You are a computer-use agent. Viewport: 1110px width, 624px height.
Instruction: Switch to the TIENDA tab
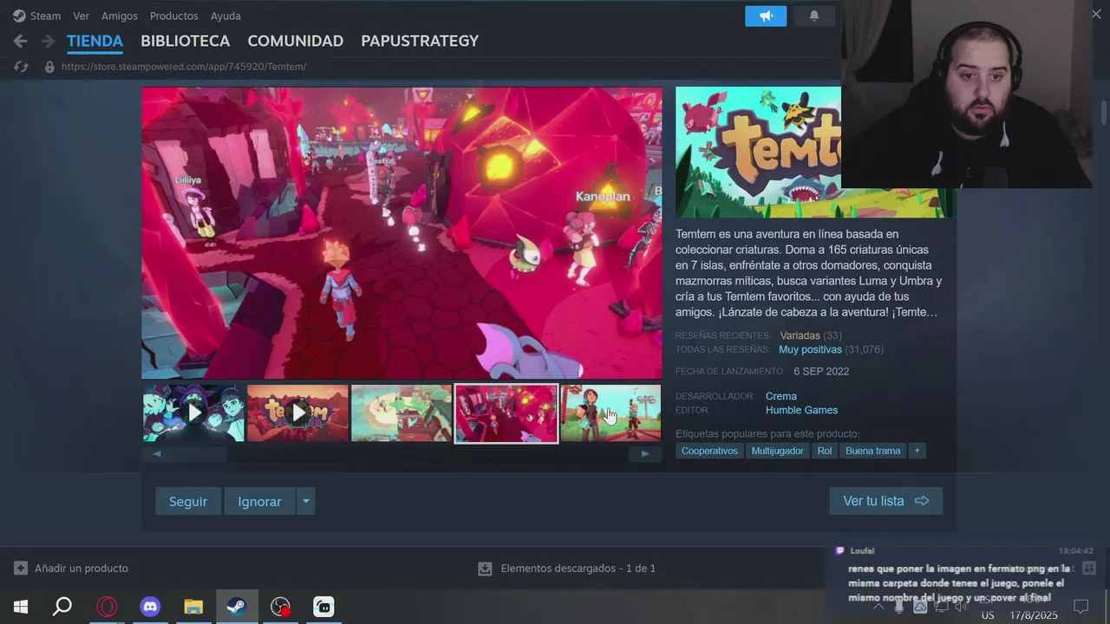pyautogui.click(x=95, y=41)
